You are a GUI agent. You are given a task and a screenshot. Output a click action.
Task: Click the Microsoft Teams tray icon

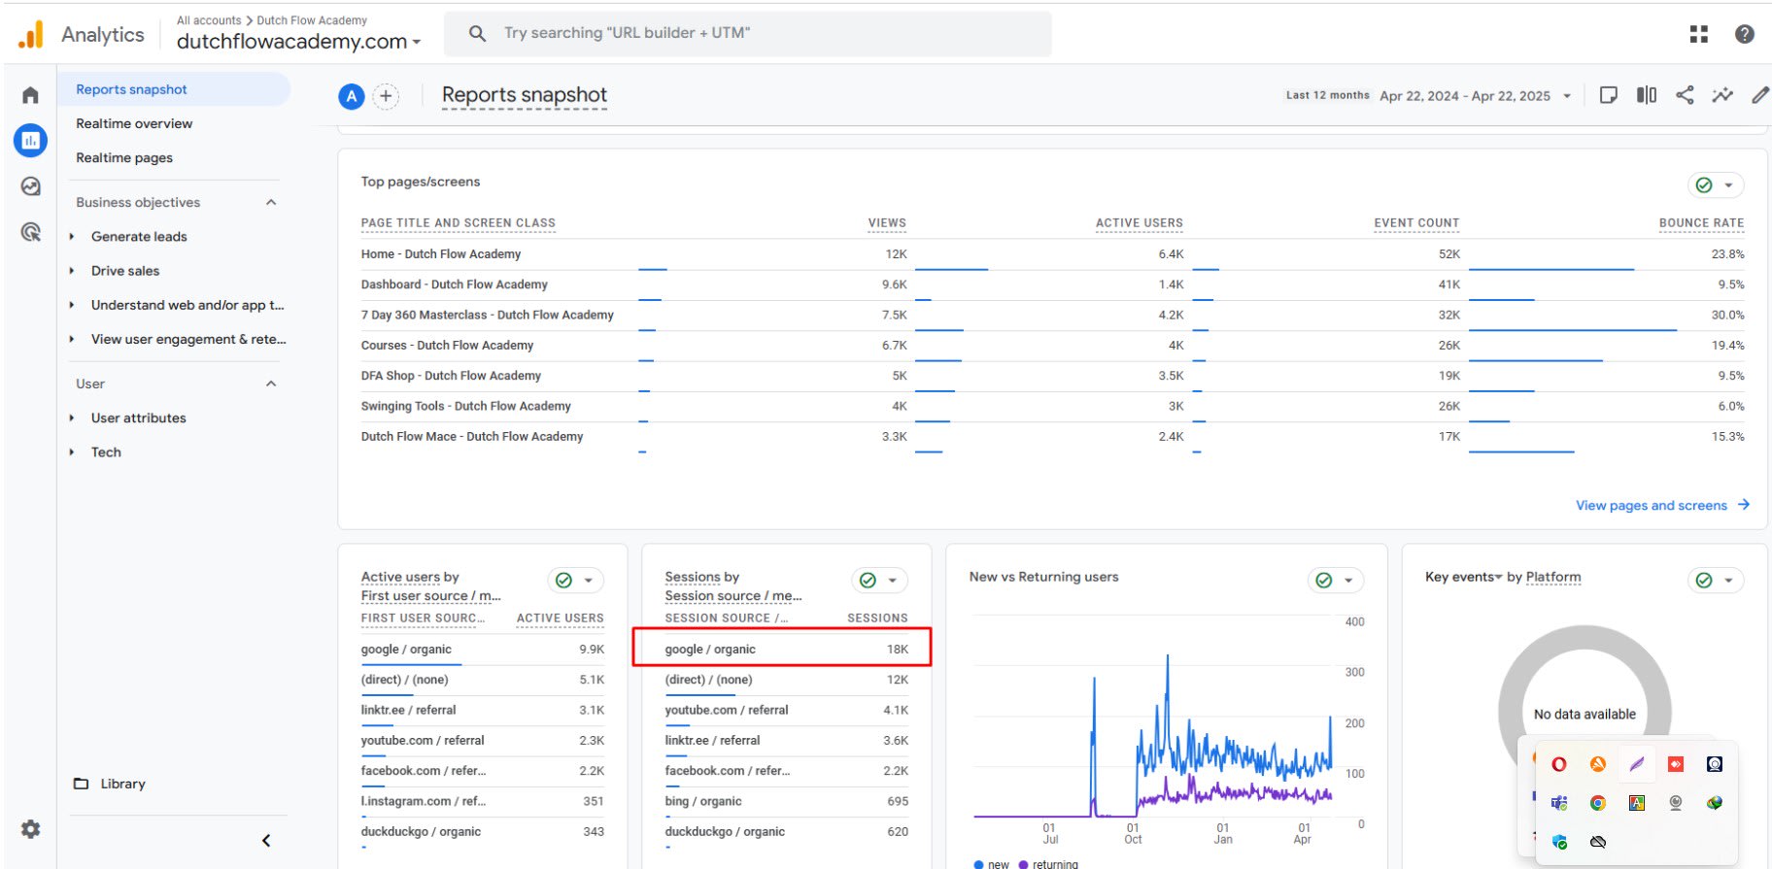pos(1558,803)
